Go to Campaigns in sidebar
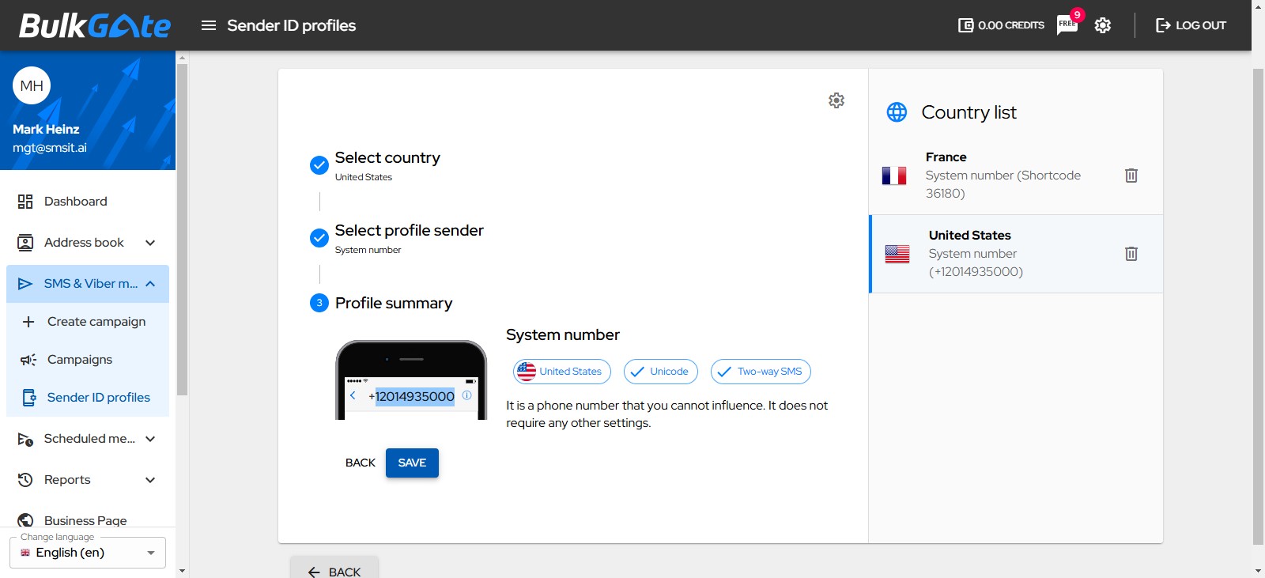Viewport: 1265px width, 578px height. (88, 360)
